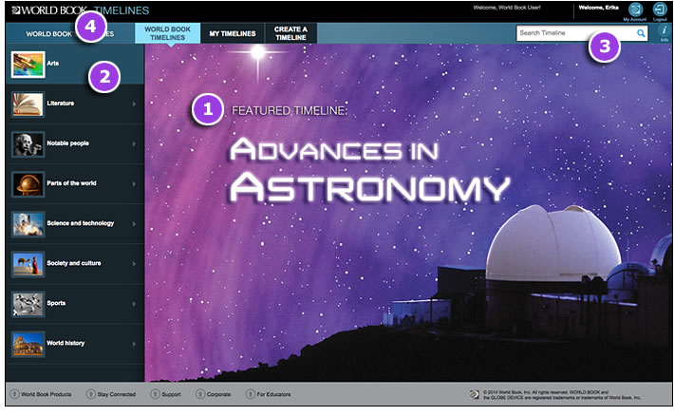674x416 pixels.
Task: Click the Corporate footer link
Action: pyautogui.click(x=218, y=394)
